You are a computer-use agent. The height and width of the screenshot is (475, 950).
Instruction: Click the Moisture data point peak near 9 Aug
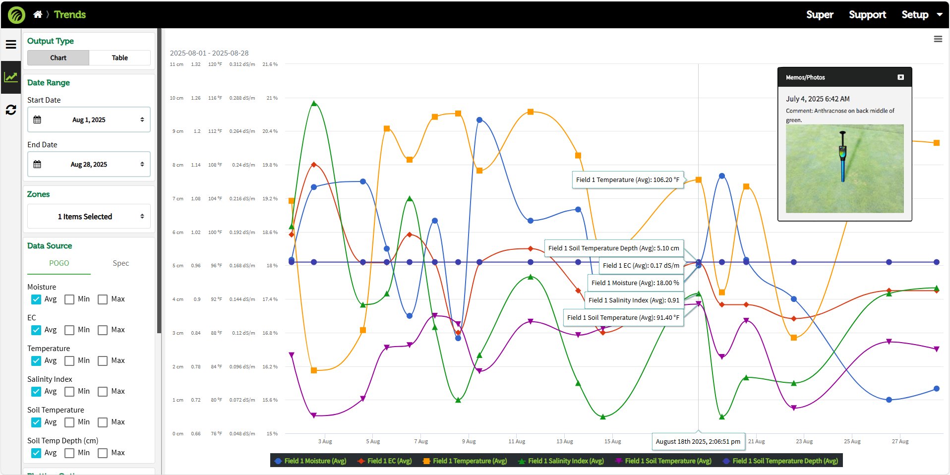(479, 120)
